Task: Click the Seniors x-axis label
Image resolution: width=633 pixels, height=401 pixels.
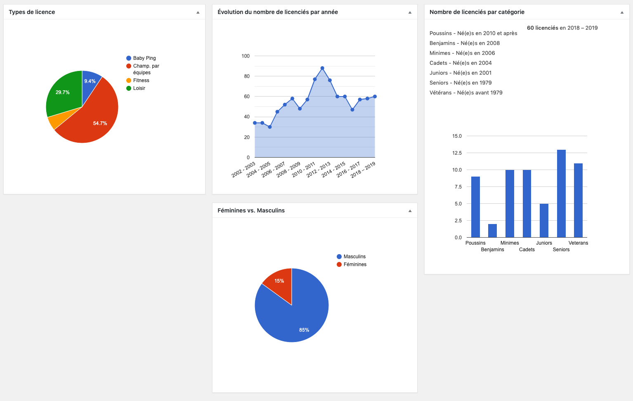Action: coord(561,250)
